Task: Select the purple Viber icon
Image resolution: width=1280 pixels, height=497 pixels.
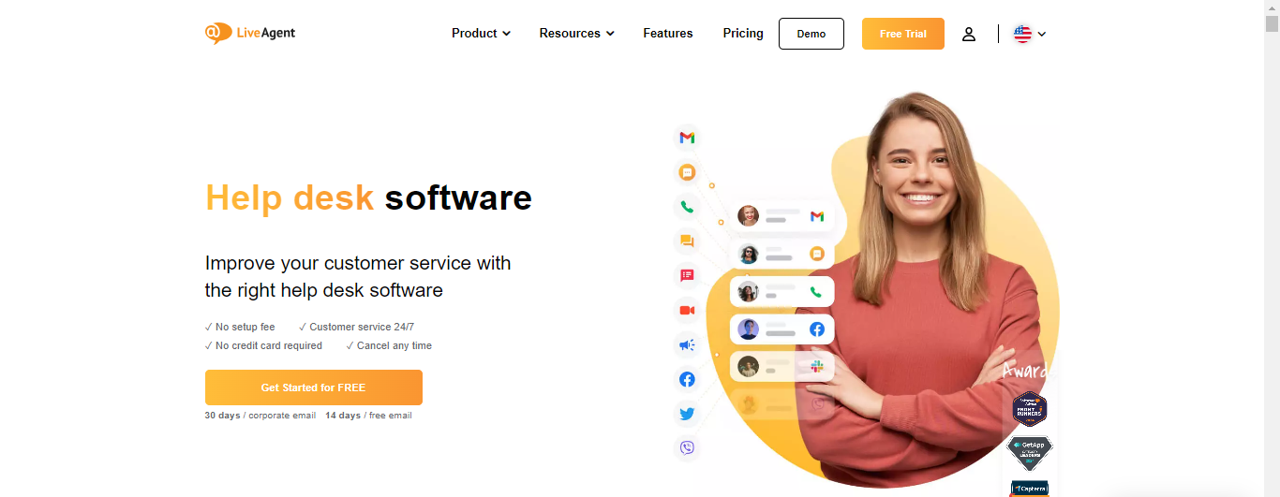Action: tap(687, 448)
